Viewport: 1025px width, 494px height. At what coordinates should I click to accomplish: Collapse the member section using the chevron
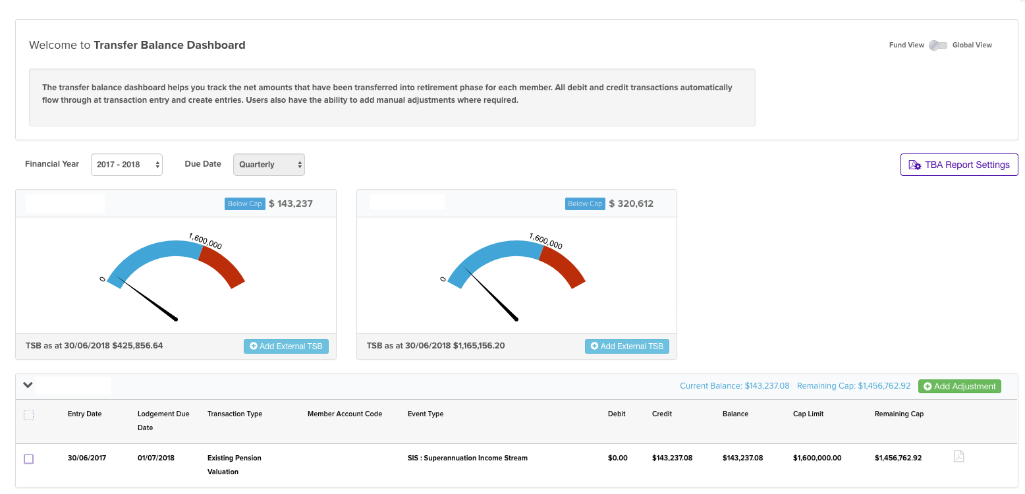(x=28, y=385)
